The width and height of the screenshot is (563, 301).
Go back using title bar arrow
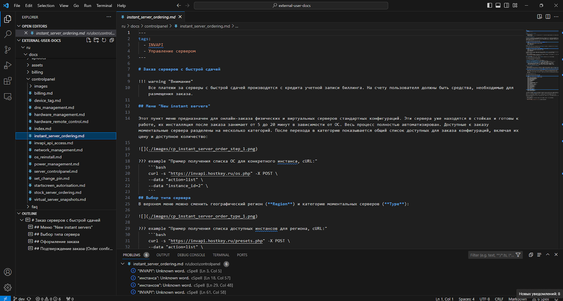pyautogui.click(x=179, y=6)
